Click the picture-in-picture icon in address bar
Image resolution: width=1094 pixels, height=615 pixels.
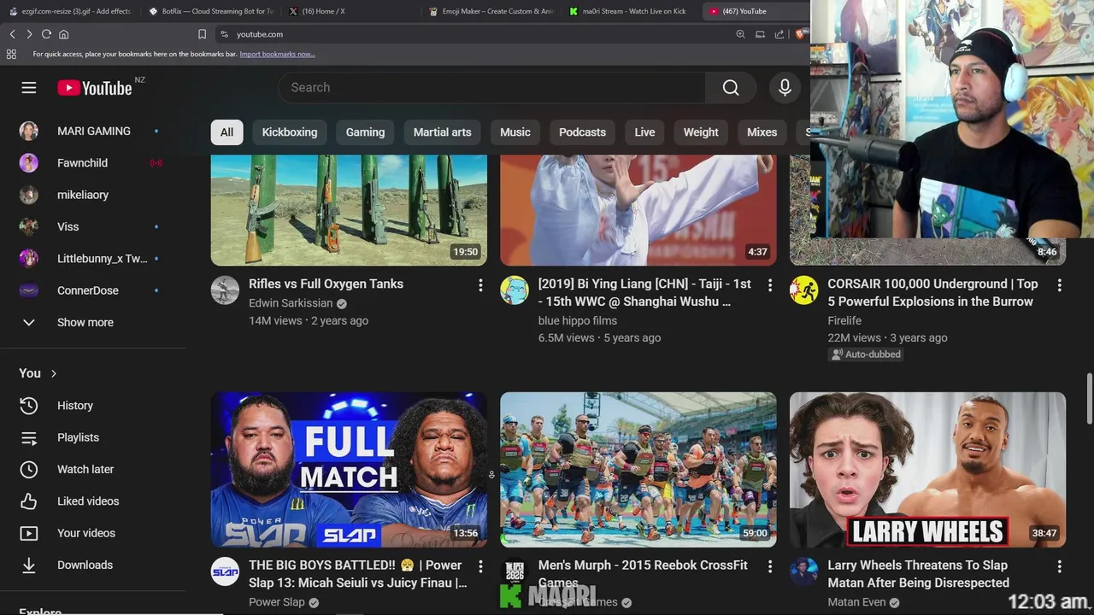point(760,34)
